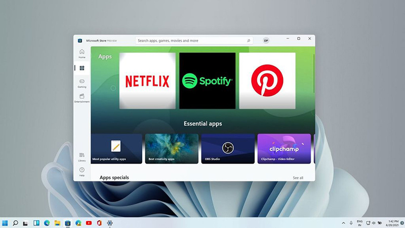
Task: Open the Library in the sidebar
Action: [x=82, y=157]
